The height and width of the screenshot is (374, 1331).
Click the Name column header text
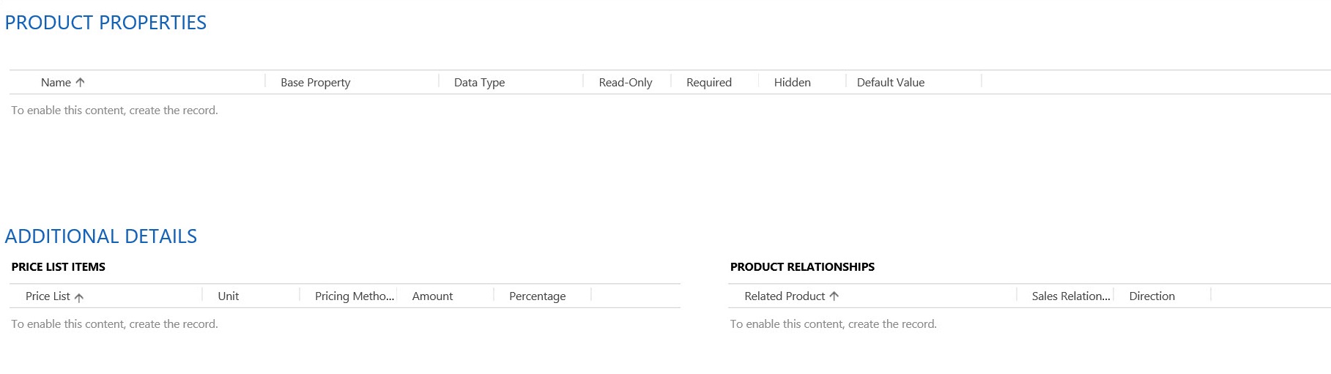point(56,83)
